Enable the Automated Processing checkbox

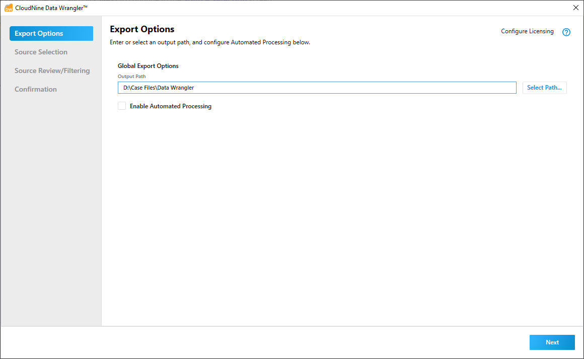point(122,106)
